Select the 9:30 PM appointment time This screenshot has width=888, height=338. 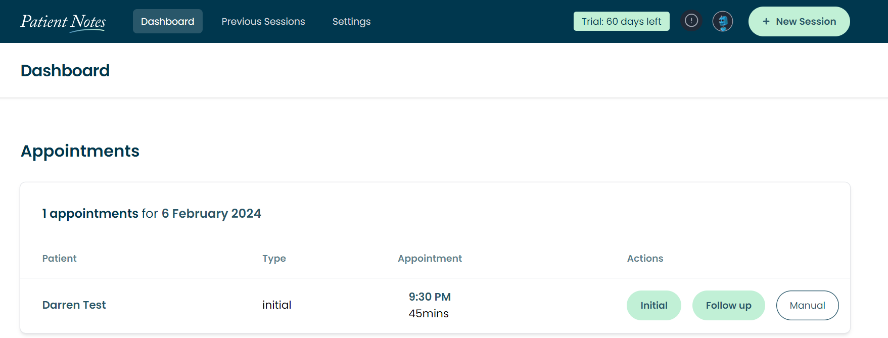[x=430, y=297]
